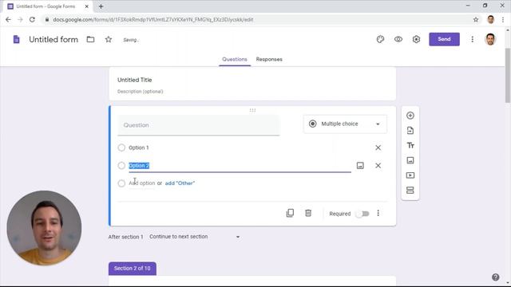Toggle the Required switch
The height and width of the screenshot is (287, 511).
click(x=362, y=214)
